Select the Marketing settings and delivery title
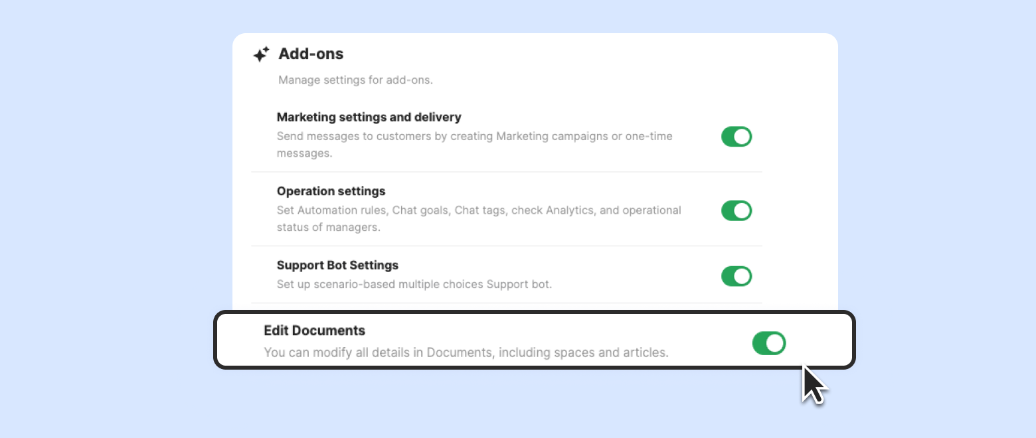1036x438 pixels. pyautogui.click(x=369, y=117)
